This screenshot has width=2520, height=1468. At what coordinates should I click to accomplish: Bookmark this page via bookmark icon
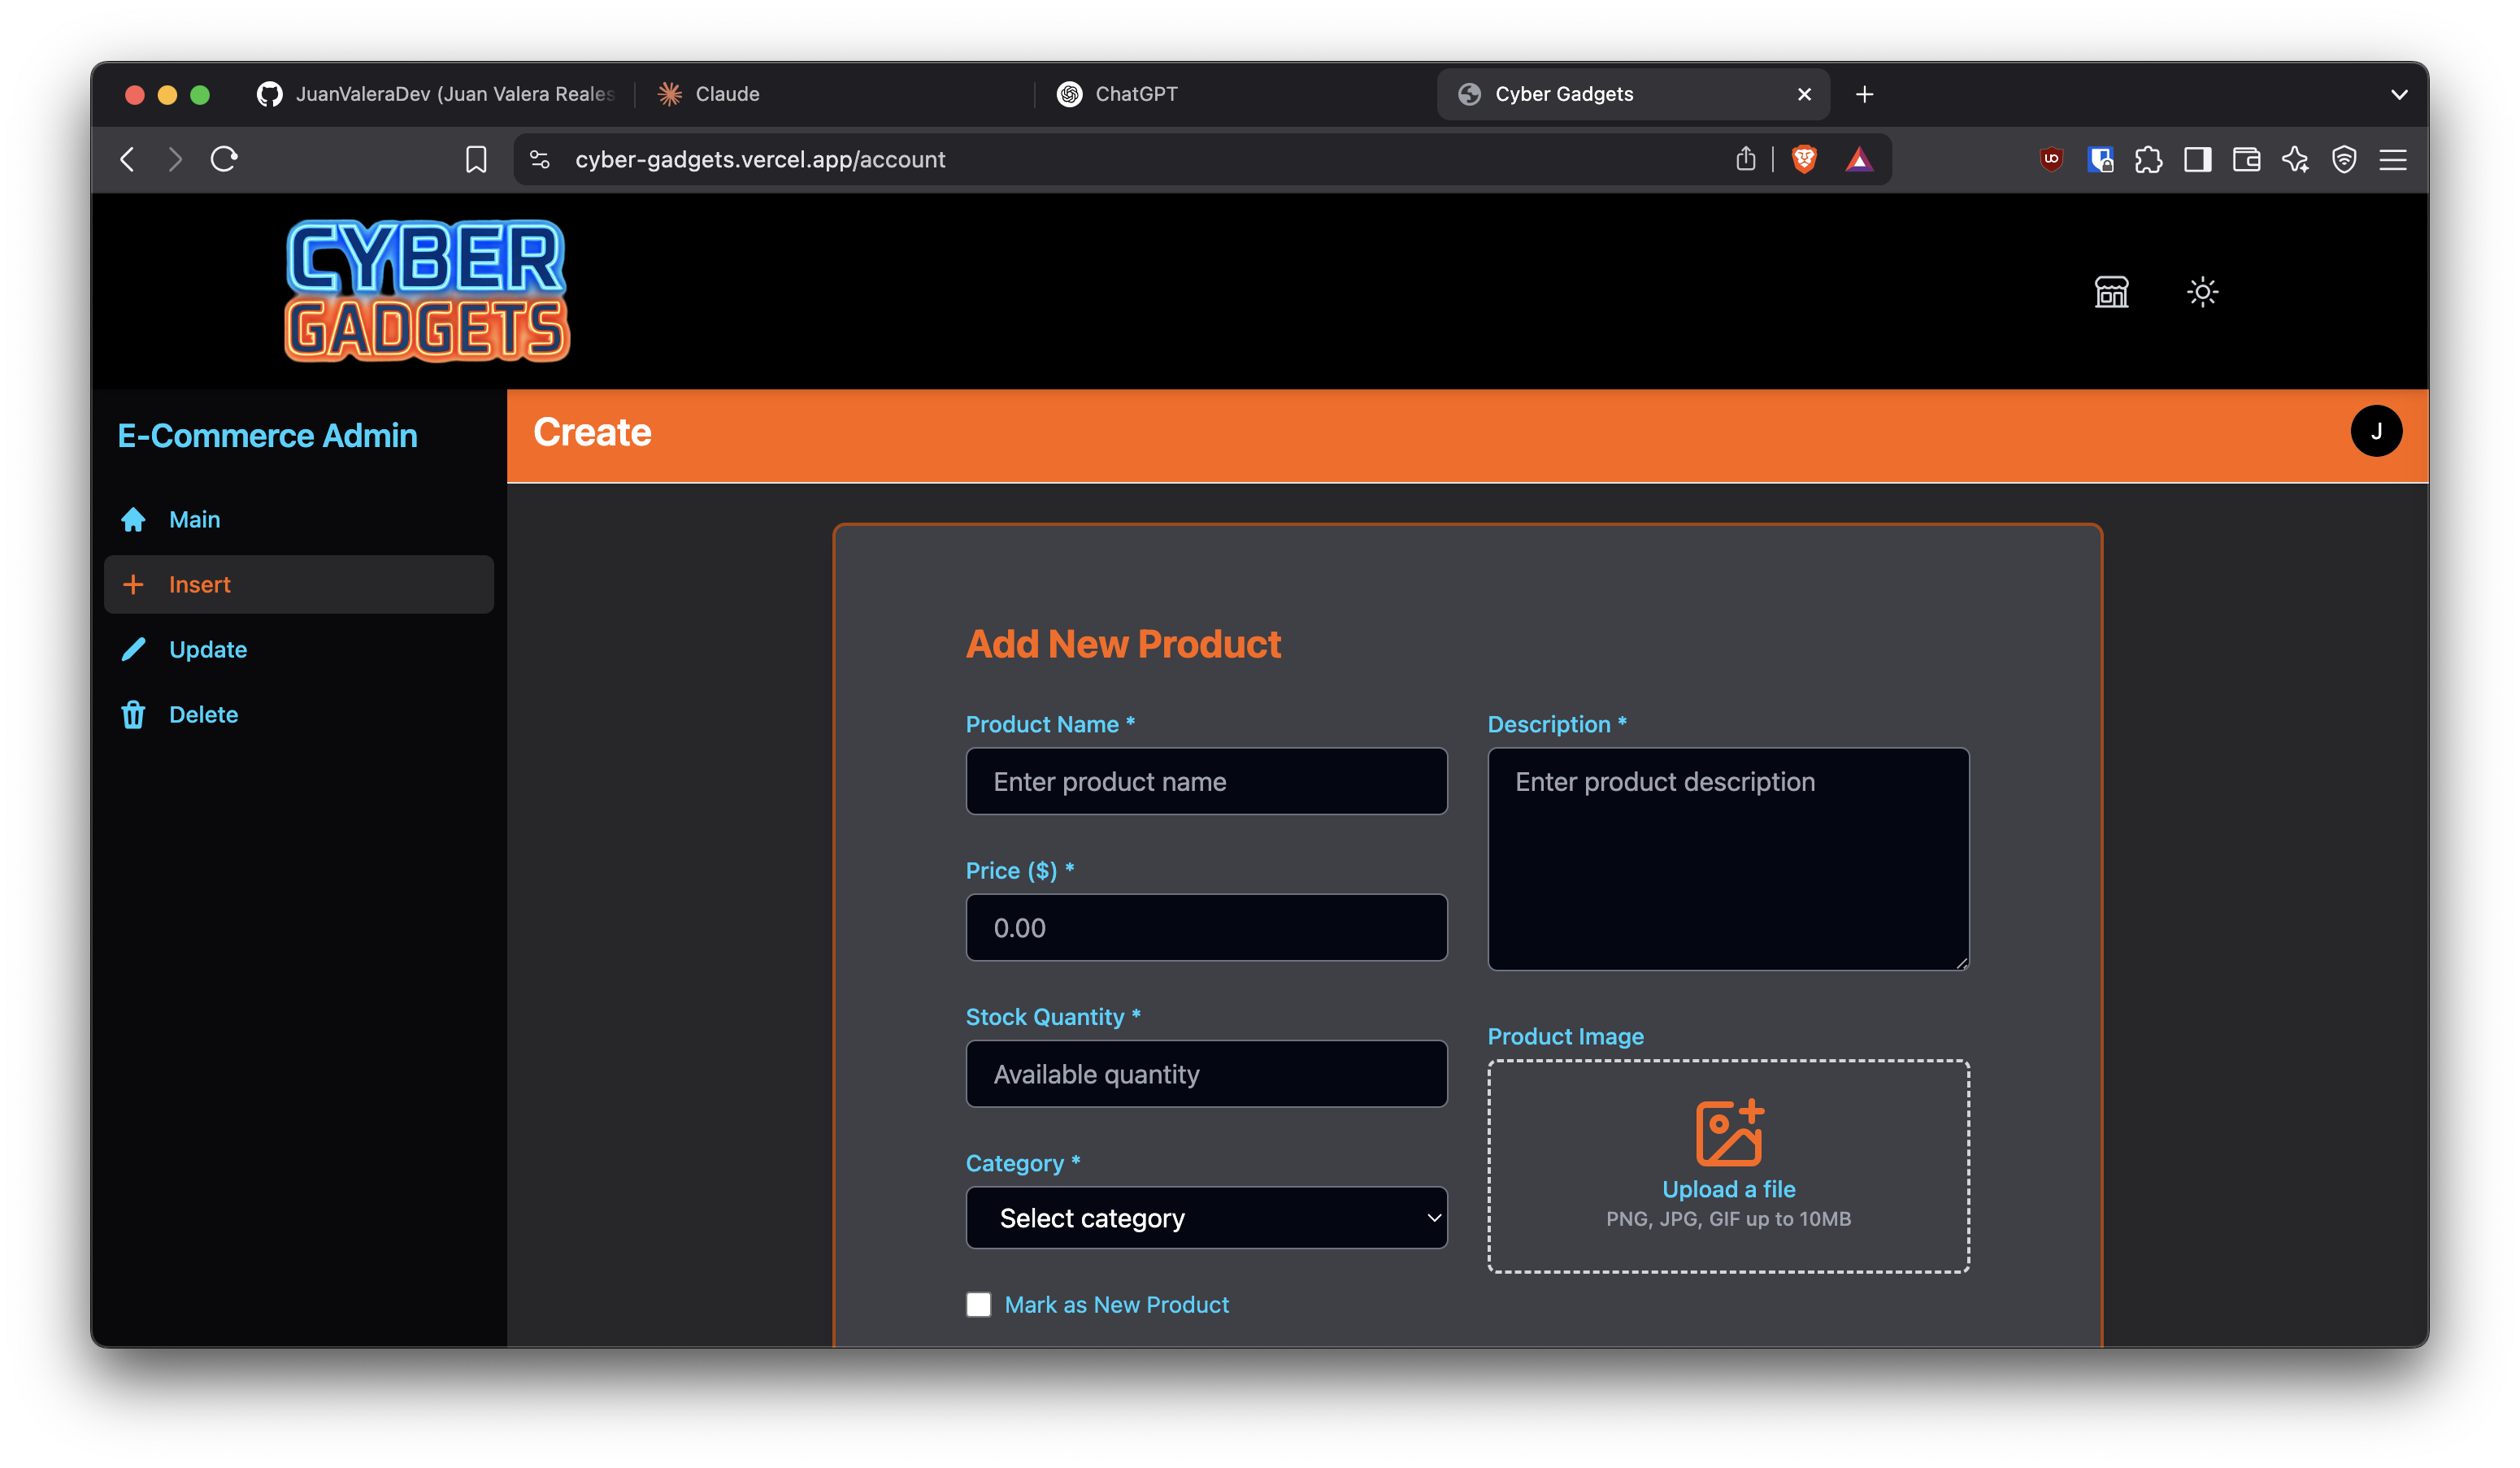tap(476, 159)
